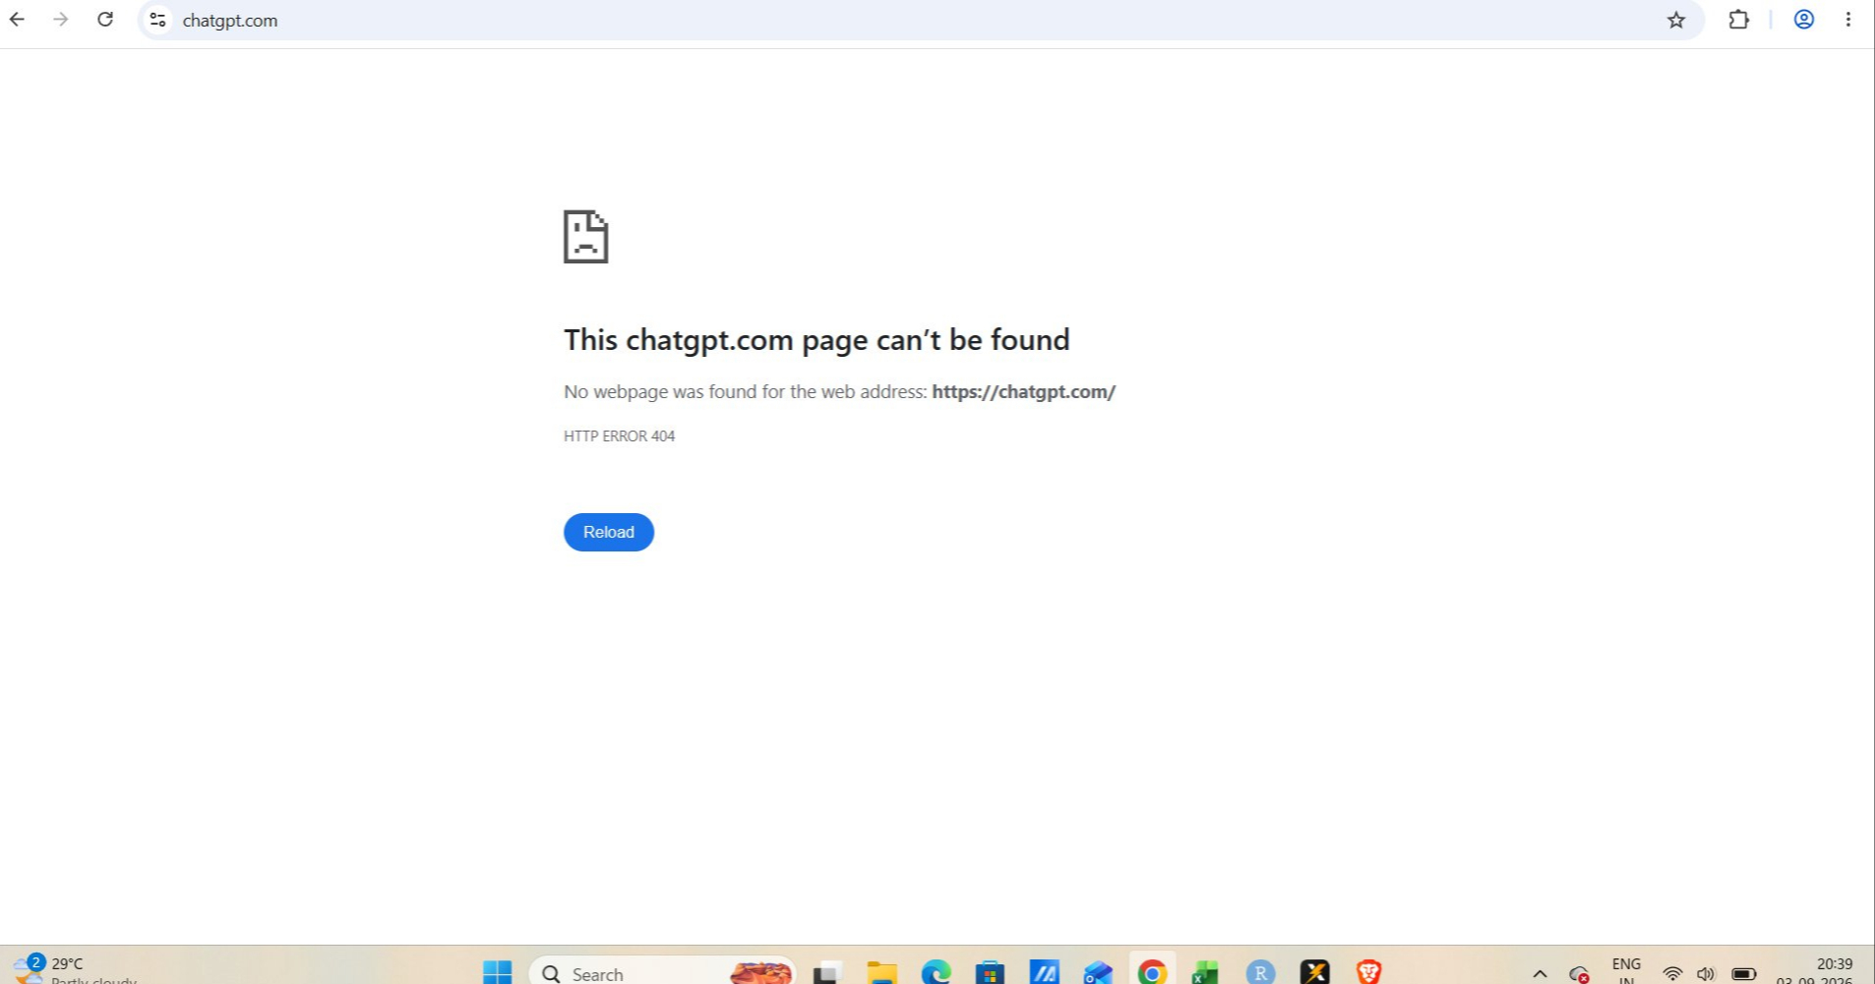Viewport: 1875px width, 984px height.
Task: Open Outlook from the taskbar
Action: click(x=1098, y=972)
